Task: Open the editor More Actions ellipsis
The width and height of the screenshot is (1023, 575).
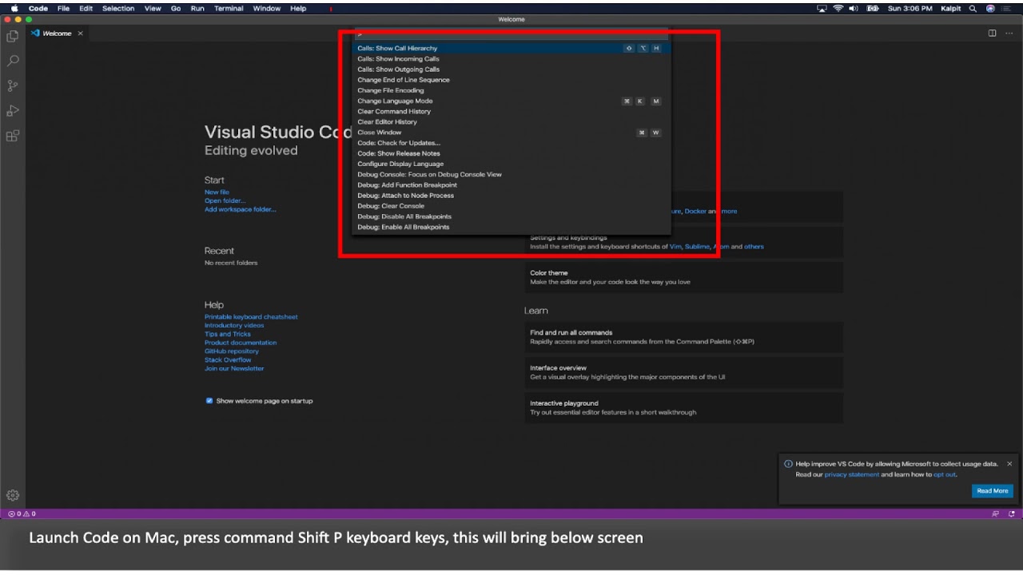Action: point(1011,34)
